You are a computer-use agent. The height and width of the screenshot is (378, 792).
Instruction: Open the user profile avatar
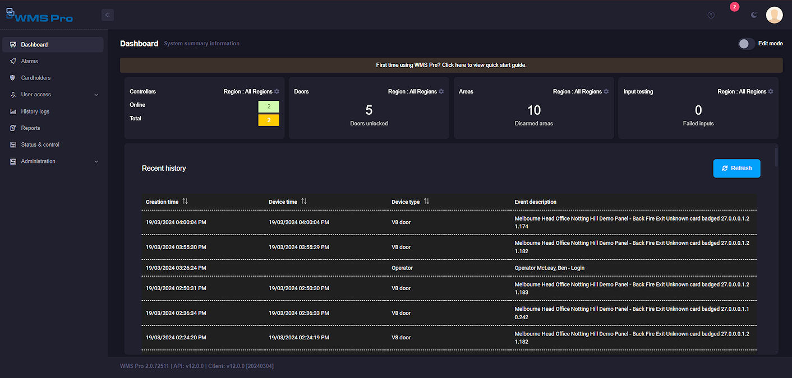point(774,15)
